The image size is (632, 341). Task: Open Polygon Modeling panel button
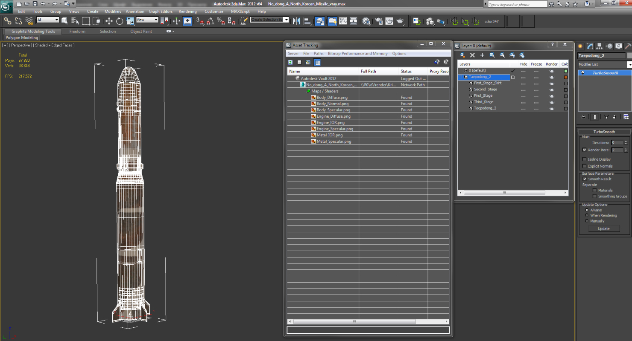coord(22,38)
